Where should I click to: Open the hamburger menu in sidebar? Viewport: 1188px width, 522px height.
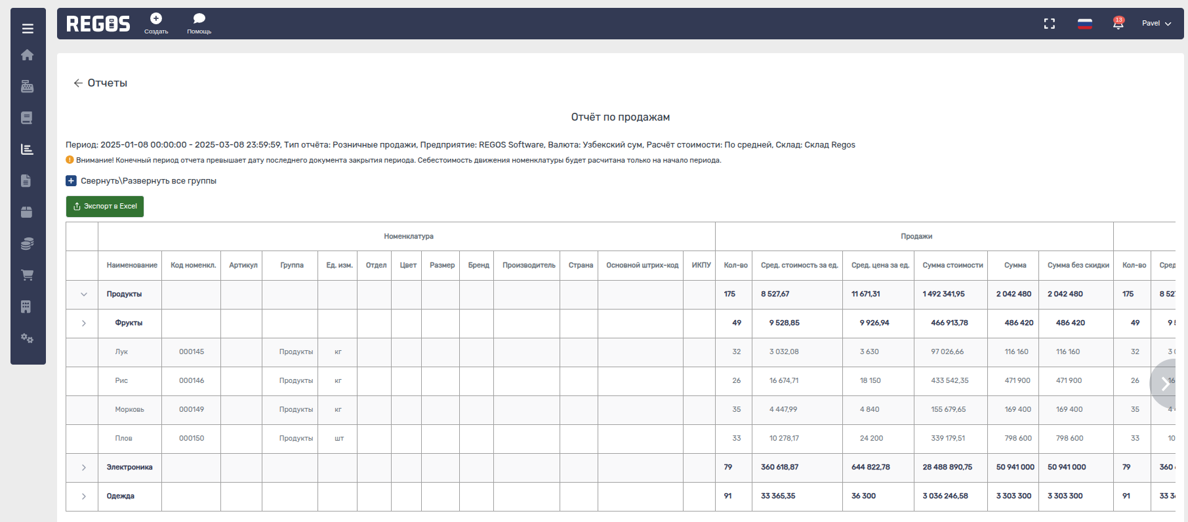tap(28, 28)
